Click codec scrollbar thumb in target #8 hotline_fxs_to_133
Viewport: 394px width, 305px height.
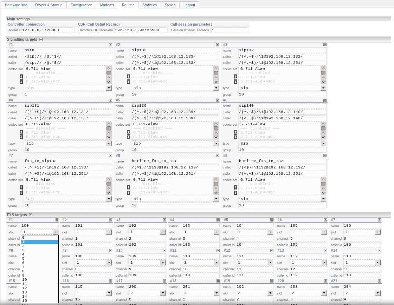point(216,184)
